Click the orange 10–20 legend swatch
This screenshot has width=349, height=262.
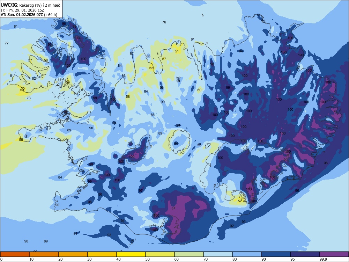pyautogui.click(x=44, y=254)
